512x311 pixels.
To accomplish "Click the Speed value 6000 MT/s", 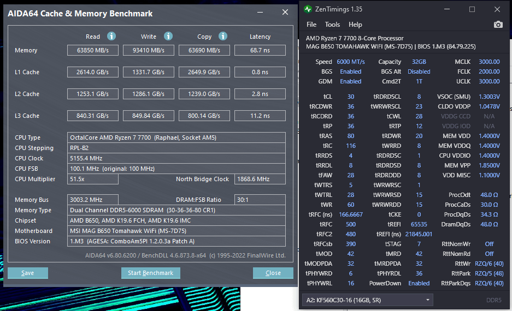I will pos(351,62).
